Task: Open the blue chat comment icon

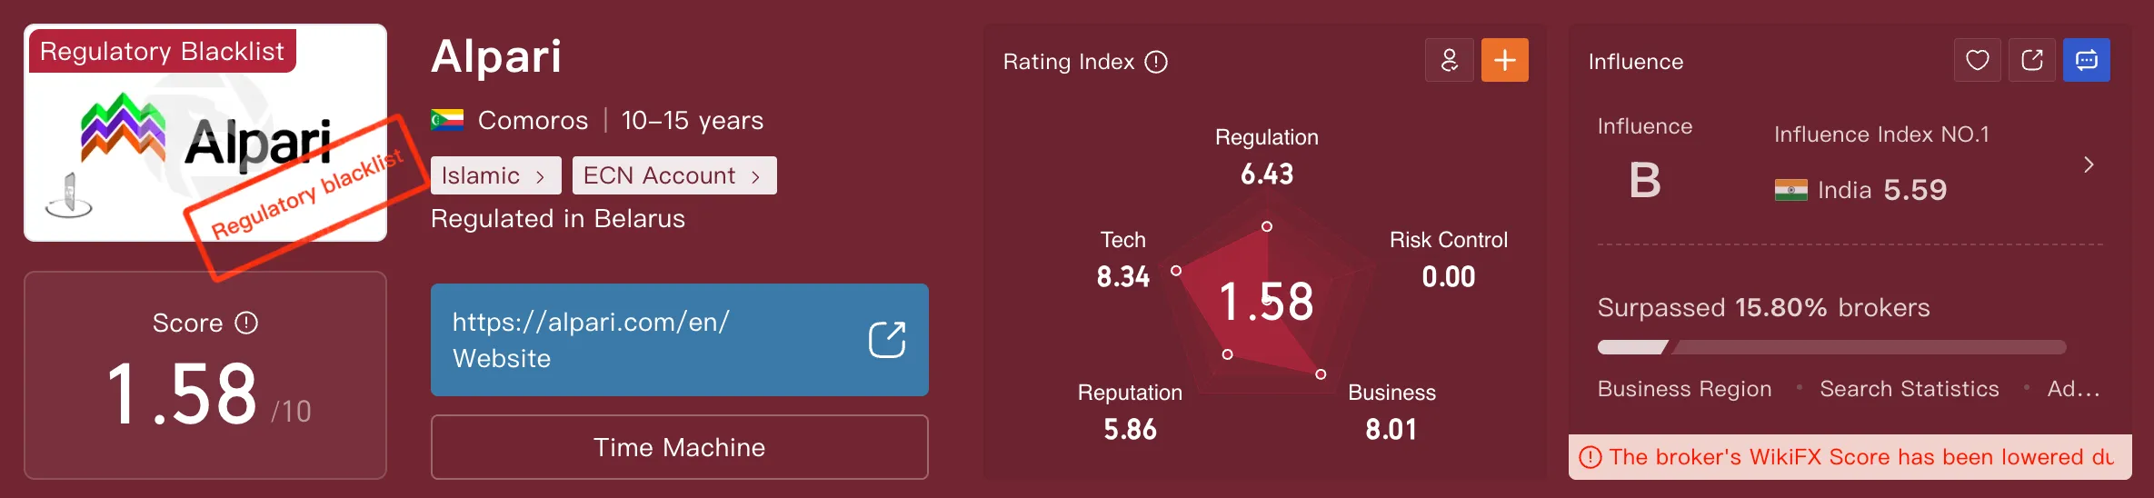Action: click(2087, 60)
